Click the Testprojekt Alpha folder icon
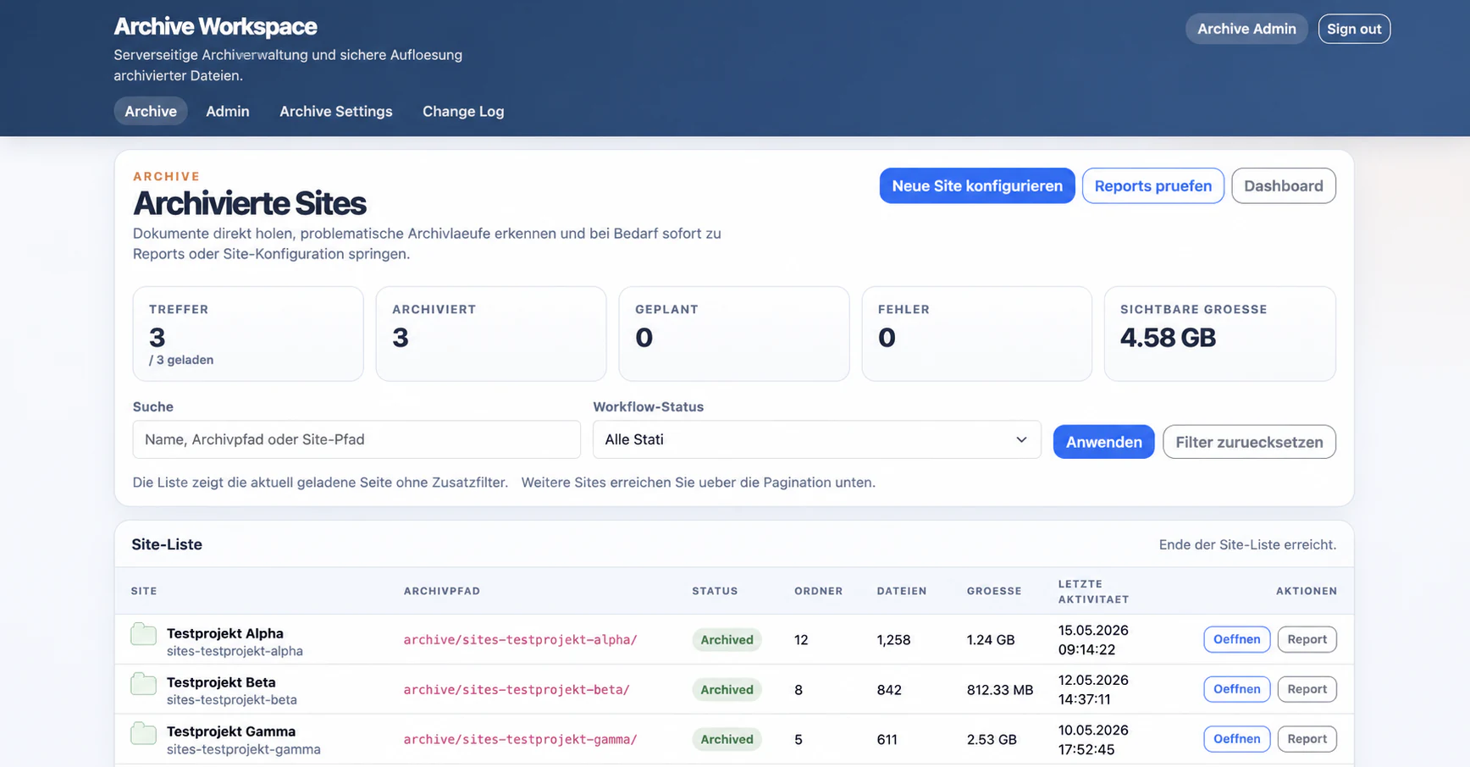The image size is (1470, 767). coord(143,634)
